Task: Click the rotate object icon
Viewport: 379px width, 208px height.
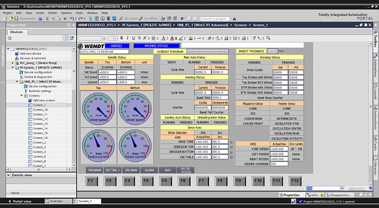Action: point(217,38)
